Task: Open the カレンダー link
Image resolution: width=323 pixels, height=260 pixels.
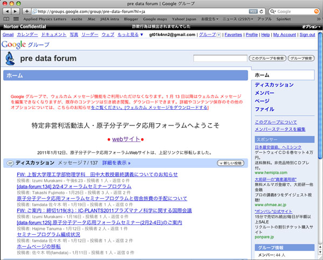Action: 27,34
